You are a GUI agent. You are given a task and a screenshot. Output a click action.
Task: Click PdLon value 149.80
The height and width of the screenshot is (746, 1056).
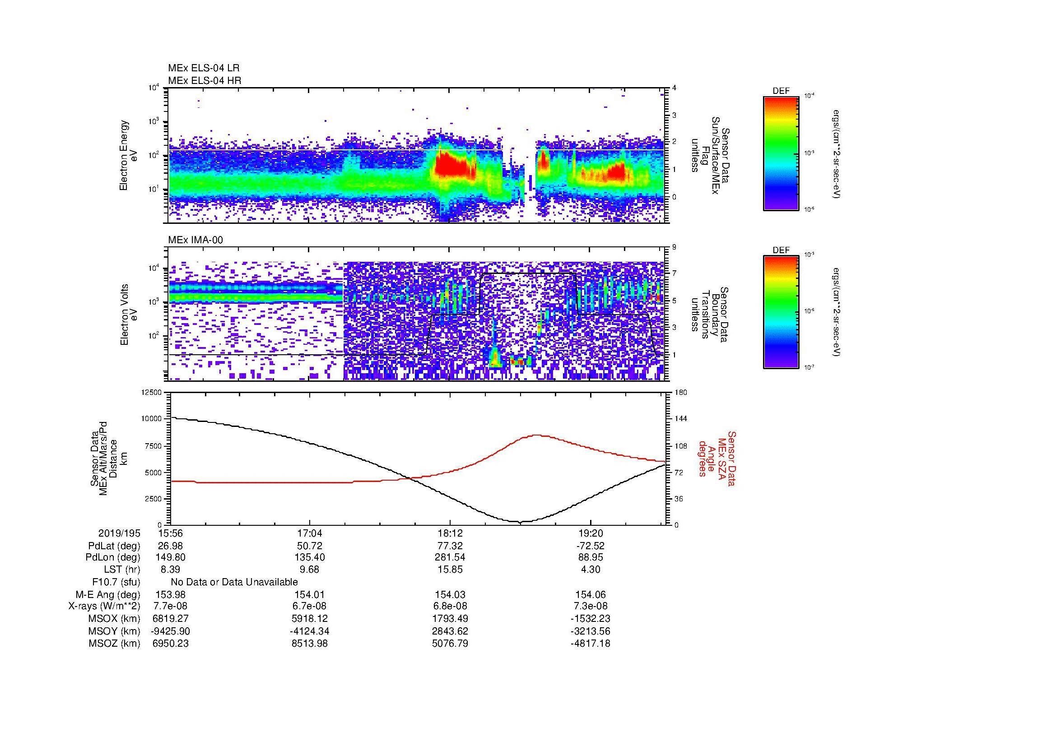click(x=170, y=558)
